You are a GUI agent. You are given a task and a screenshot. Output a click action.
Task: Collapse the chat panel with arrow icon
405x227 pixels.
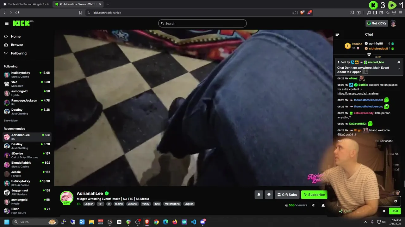pos(337,34)
